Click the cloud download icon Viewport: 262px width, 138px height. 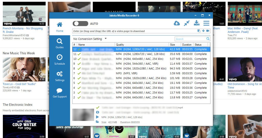point(177,23)
